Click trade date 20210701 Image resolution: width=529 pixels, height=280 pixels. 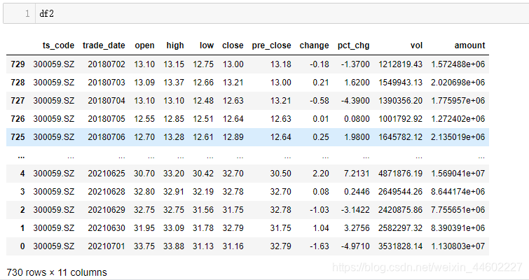(x=107, y=246)
